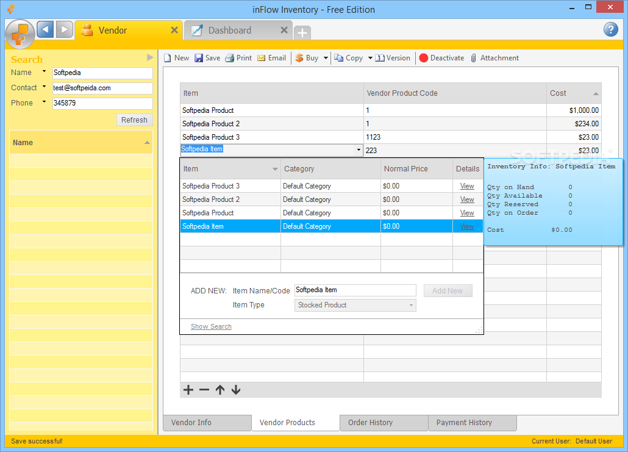Open the Phone search field type dropdown

pyautogui.click(x=44, y=102)
